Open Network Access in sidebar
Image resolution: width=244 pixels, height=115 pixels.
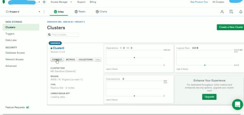(x=14, y=59)
